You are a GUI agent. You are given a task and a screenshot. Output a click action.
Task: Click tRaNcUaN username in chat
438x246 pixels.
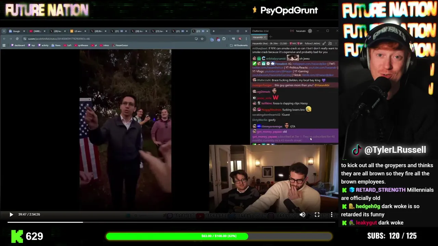point(264,80)
